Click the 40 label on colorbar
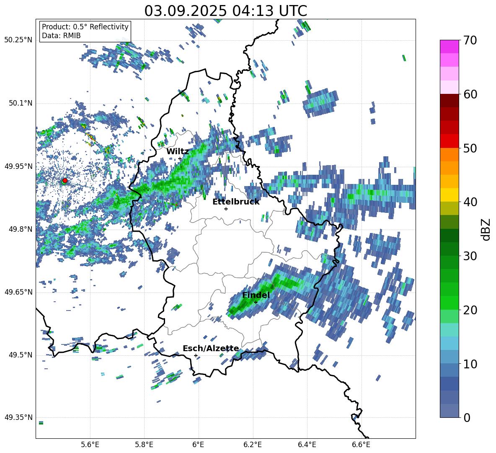Image resolution: width=496 pixels, height=453 pixels. (470, 202)
